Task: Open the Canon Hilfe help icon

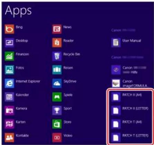Action: [116, 70]
